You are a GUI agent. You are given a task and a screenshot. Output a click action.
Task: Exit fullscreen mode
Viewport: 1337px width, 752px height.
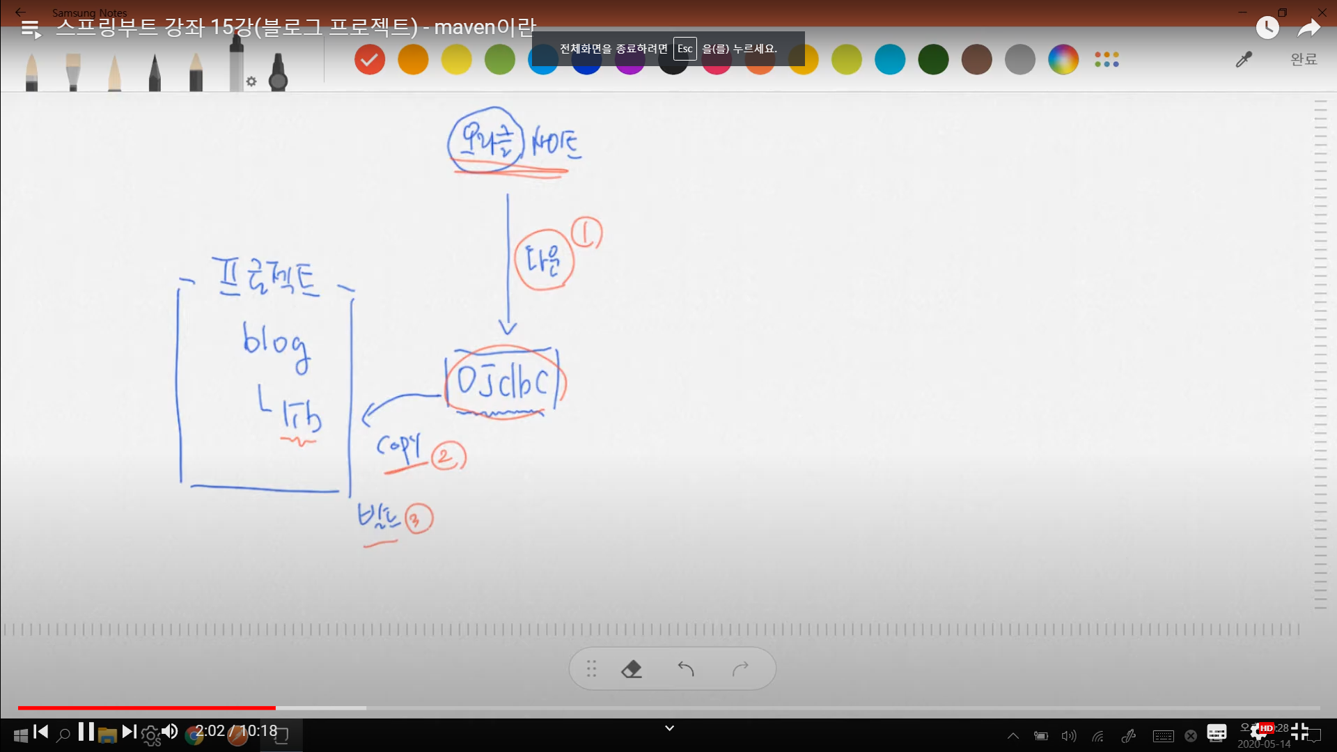point(1299,732)
